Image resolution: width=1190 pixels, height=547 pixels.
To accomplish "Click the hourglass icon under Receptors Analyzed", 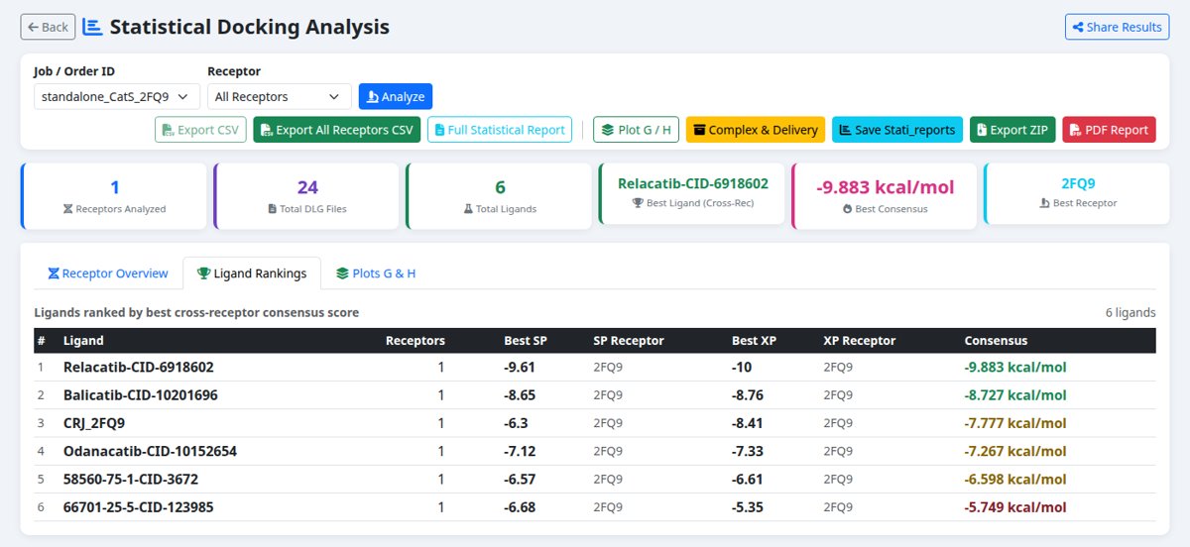I will point(68,209).
